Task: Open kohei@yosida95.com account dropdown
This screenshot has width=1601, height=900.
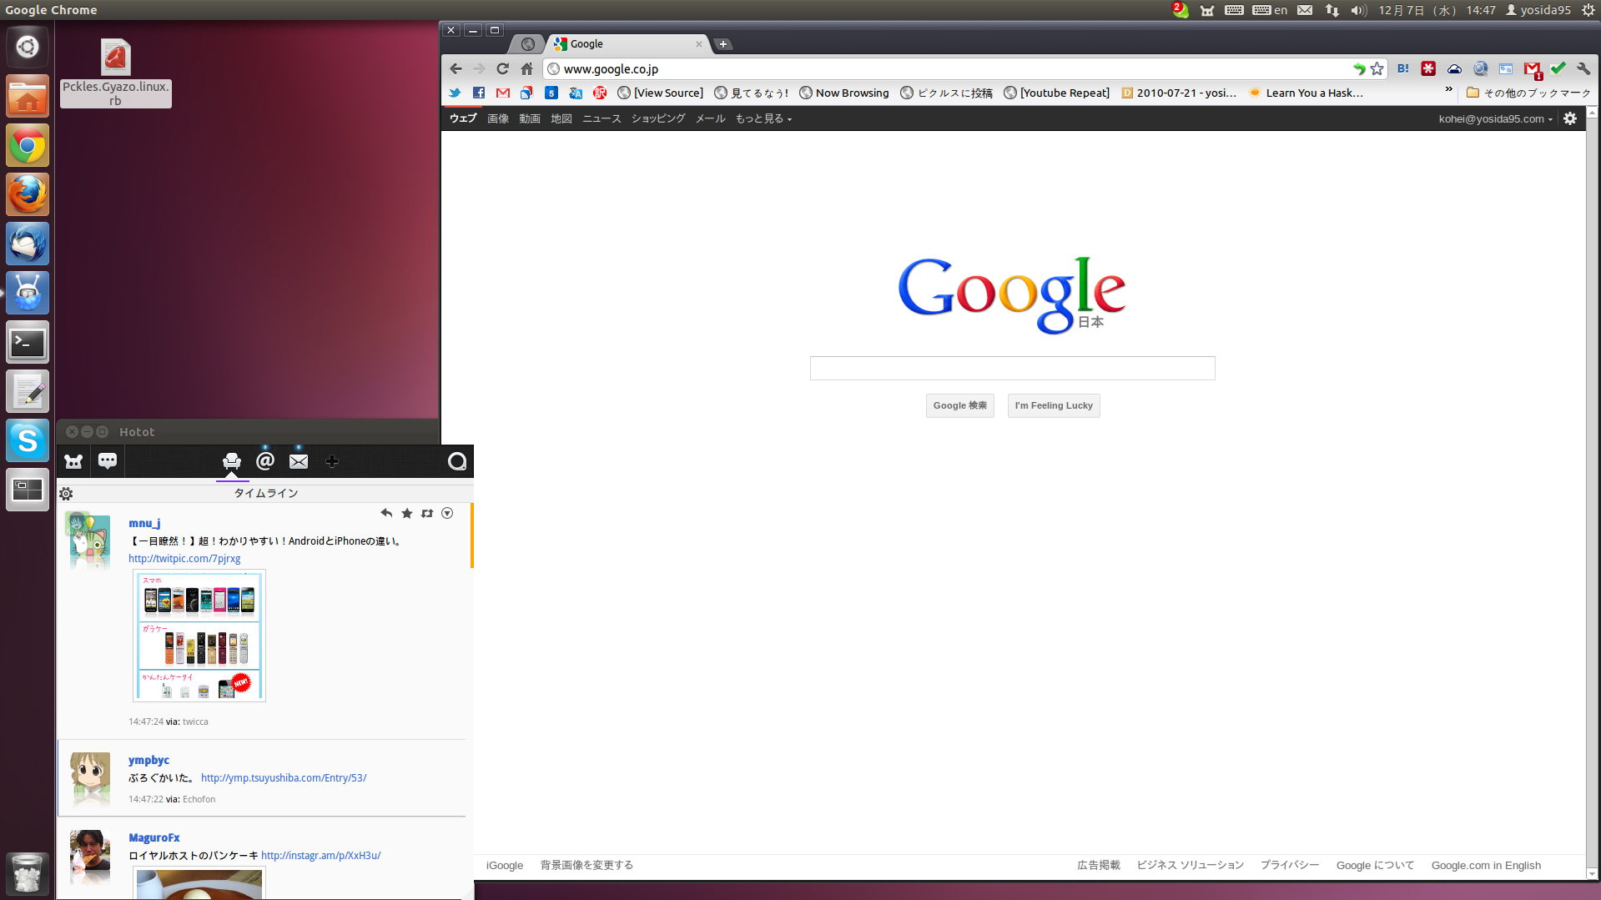Action: 1495,119
